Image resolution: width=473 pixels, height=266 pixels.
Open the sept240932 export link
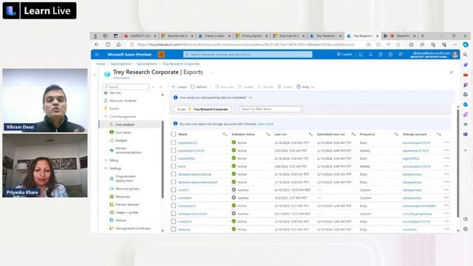186,158
